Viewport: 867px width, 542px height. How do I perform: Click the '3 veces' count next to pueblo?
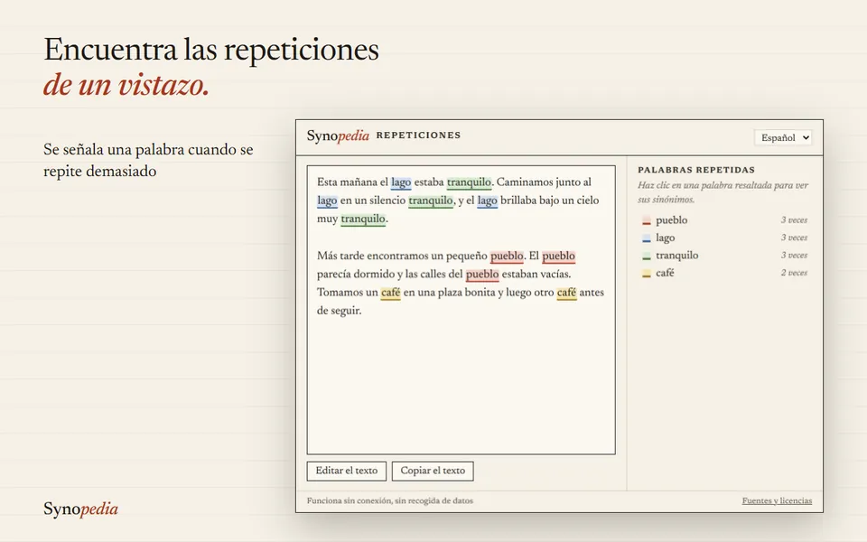[794, 220]
